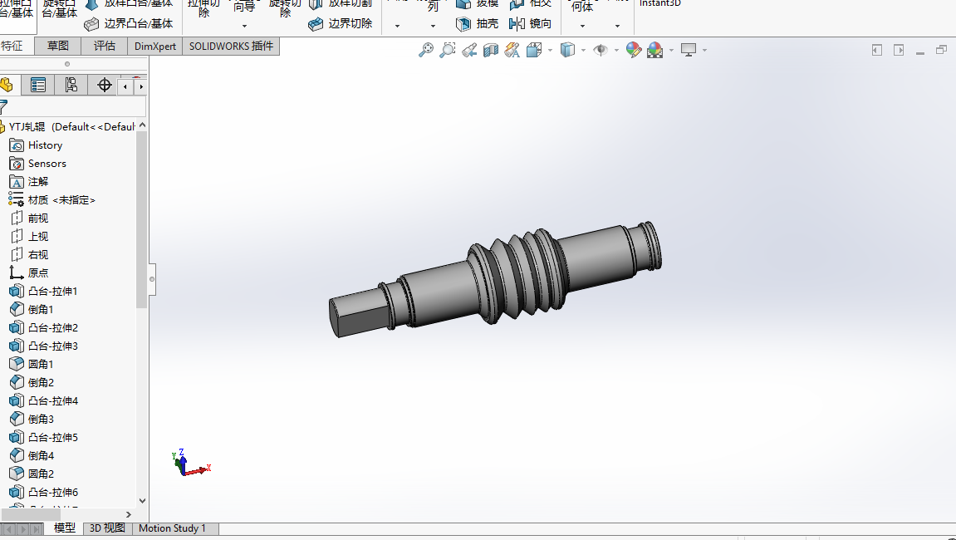The width and height of the screenshot is (956, 540).
Task: Click the feature tree filter funnel
Action: pyautogui.click(x=3, y=107)
